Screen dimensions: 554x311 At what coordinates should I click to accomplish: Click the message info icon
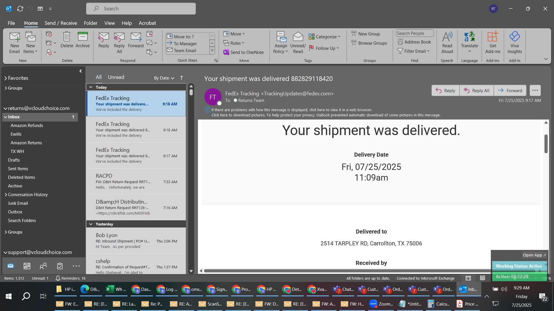pyautogui.click(x=207, y=110)
